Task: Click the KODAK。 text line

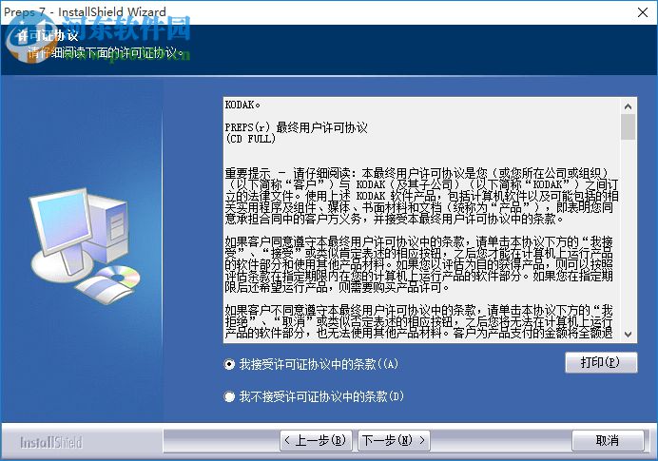Action: point(242,105)
